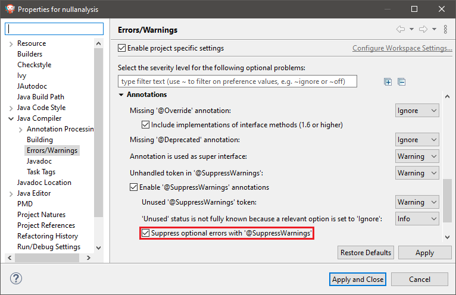
Task: Select Task Tags tree item
Action: point(41,172)
